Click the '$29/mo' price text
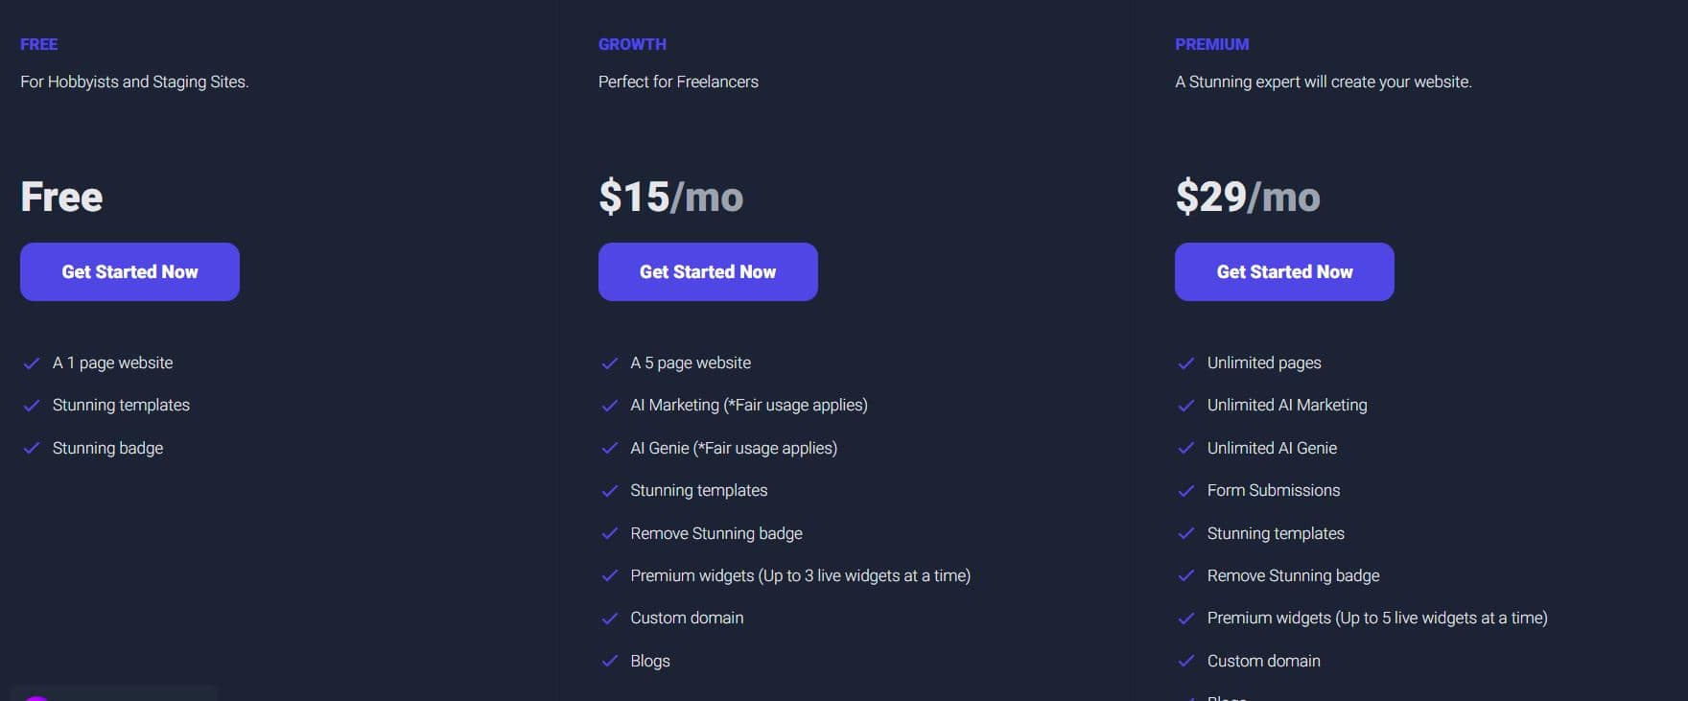The image size is (1688, 701). (1247, 198)
